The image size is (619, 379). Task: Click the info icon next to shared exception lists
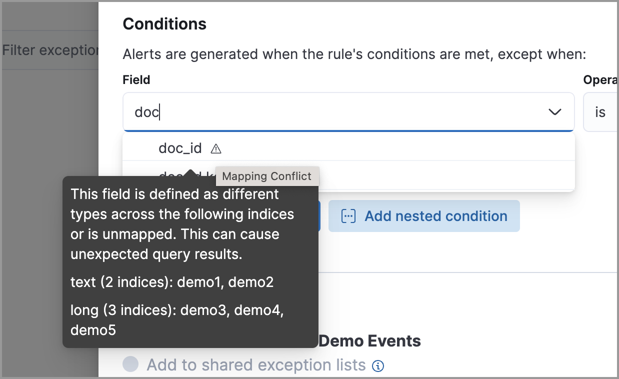378,365
